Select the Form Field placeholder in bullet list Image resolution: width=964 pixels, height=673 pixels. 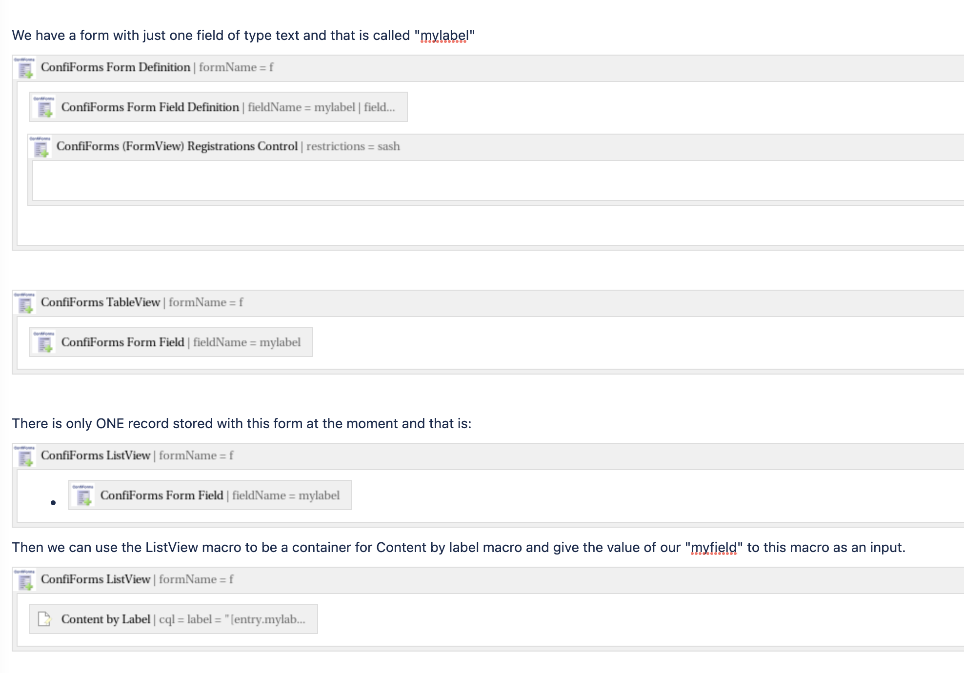(x=210, y=495)
